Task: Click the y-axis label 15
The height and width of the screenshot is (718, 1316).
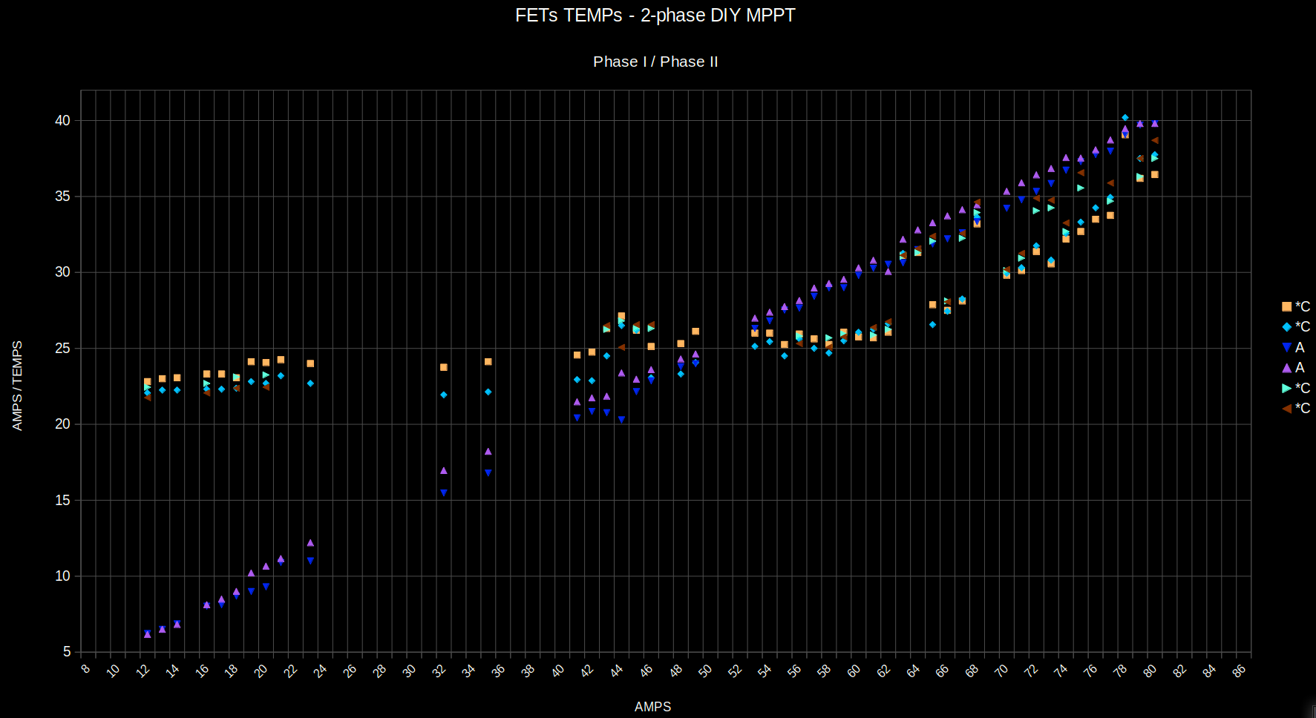Action: coord(62,501)
